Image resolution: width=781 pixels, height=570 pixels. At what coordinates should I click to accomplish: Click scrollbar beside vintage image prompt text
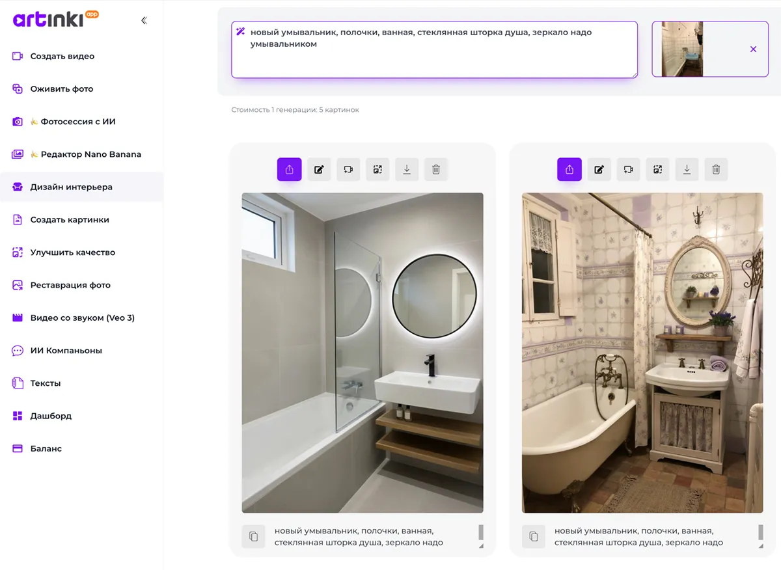760,534
